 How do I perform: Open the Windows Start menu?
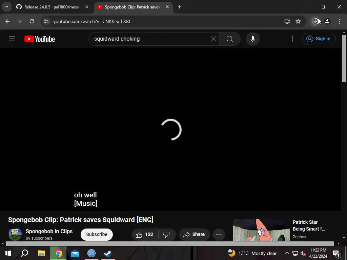8,253
